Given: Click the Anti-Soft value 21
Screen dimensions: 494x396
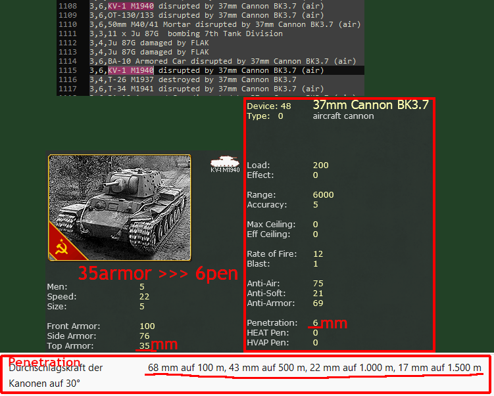Looking at the screenshot, I should pyautogui.click(x=318, y=293).
